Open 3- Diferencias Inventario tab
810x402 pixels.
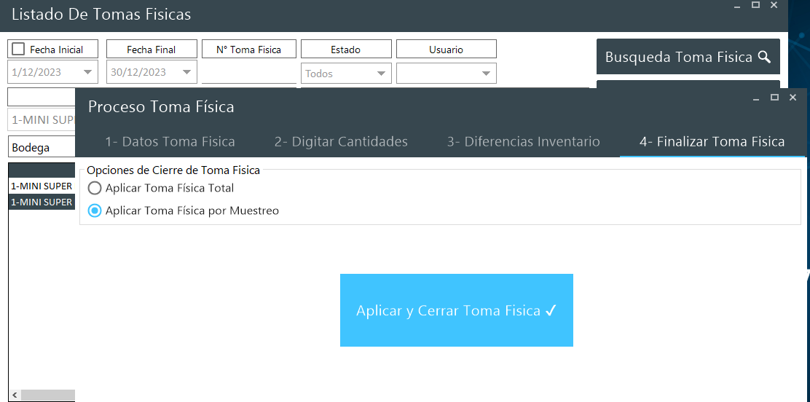click(523, 142)
